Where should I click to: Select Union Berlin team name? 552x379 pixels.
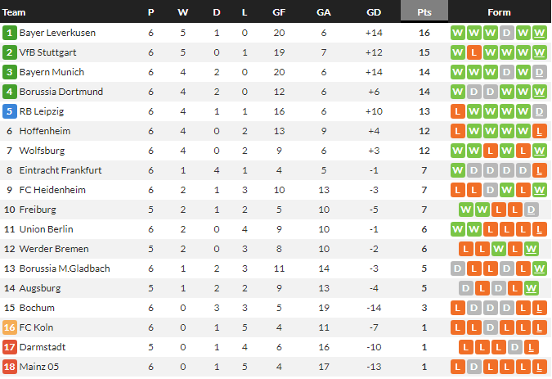(47, 229)
